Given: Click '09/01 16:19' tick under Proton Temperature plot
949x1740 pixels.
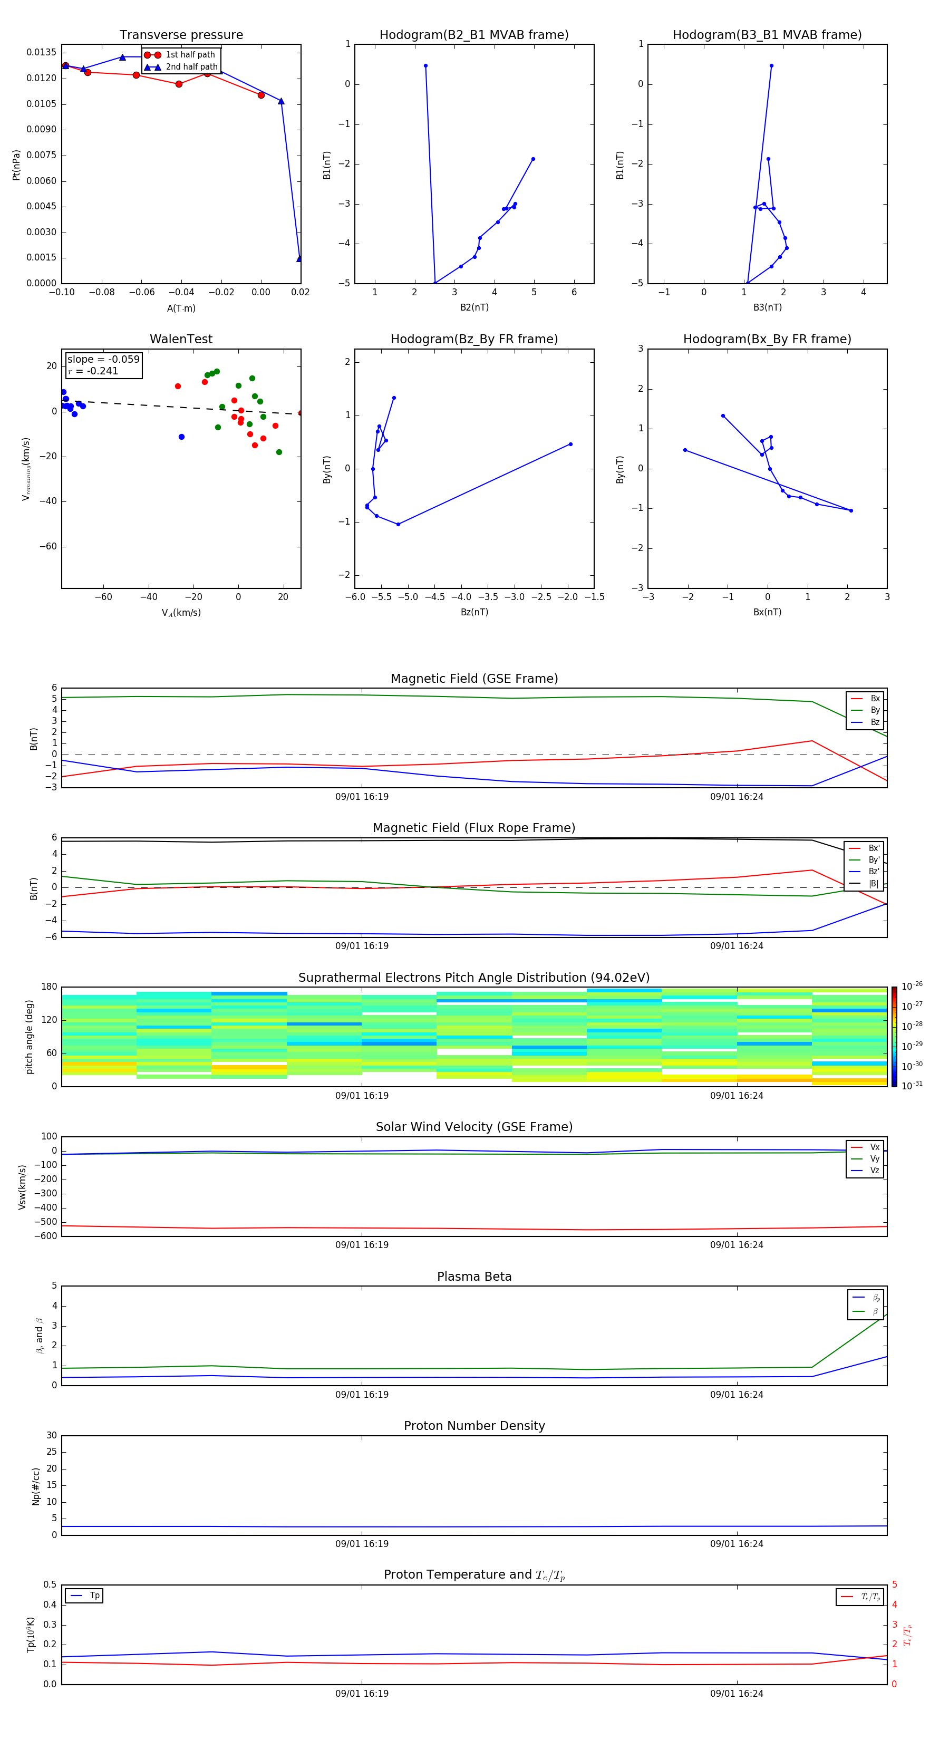Looking at the screenshot, I should click(362, 1694).
